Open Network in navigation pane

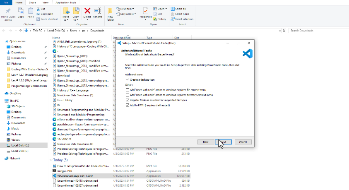[x=15, y=159]
